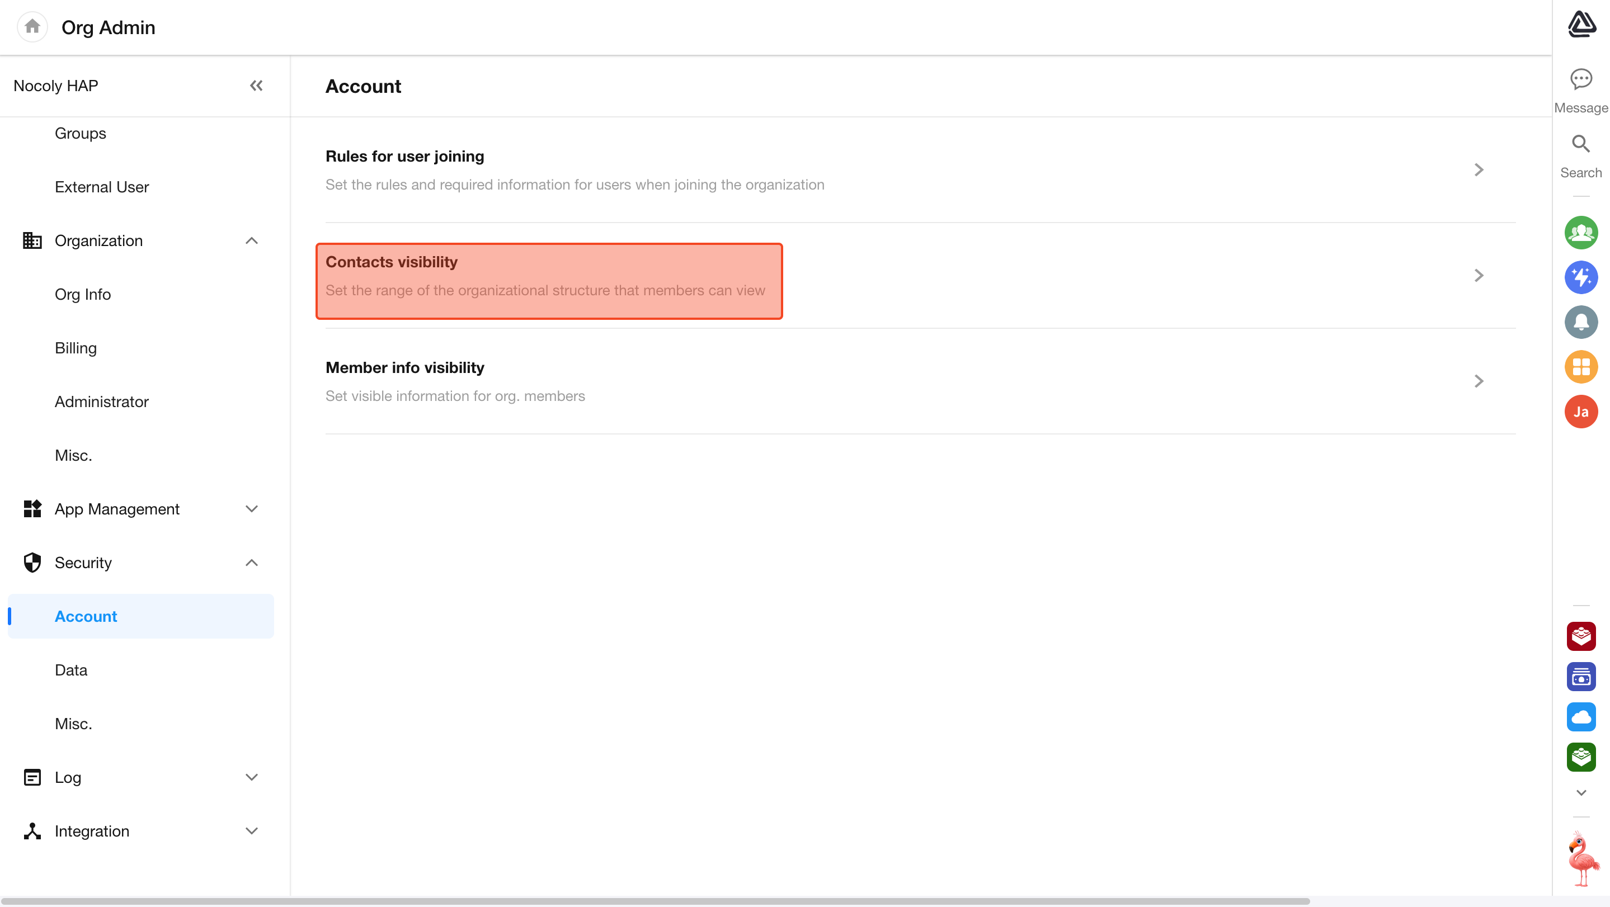
Task: Click the orange app grid icon
Action: point(1580,367)
